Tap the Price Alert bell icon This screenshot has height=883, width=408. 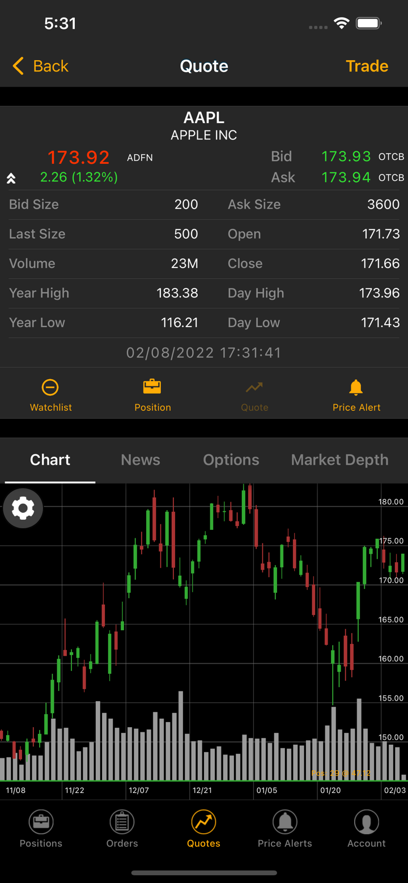[x=356, y=388]
